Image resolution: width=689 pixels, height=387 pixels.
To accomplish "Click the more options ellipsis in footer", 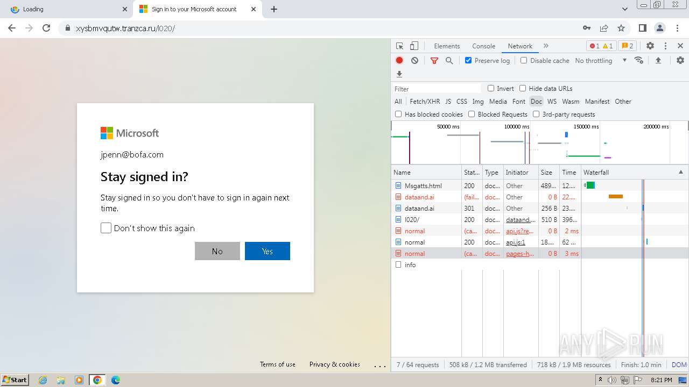I will 380,365.
